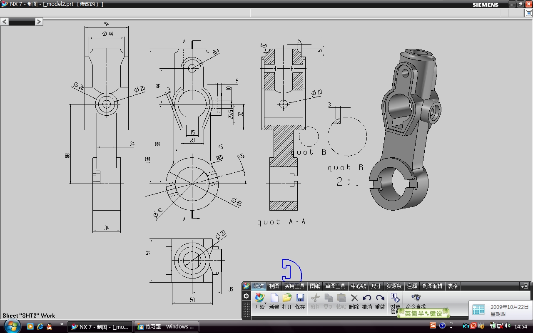Select the 注释 tab
This screenshot has width=533, height=333.
point(412,286)
